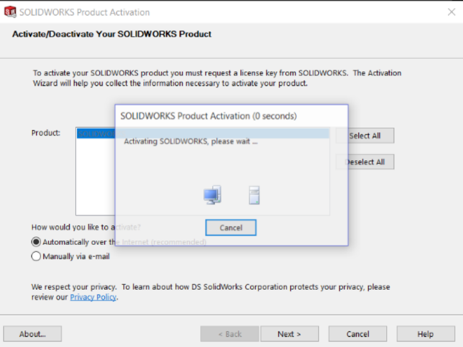Click the 'SOLIDWORKS Product Activation' window title text
463x347 pixels.
click(x=84, y=12)
